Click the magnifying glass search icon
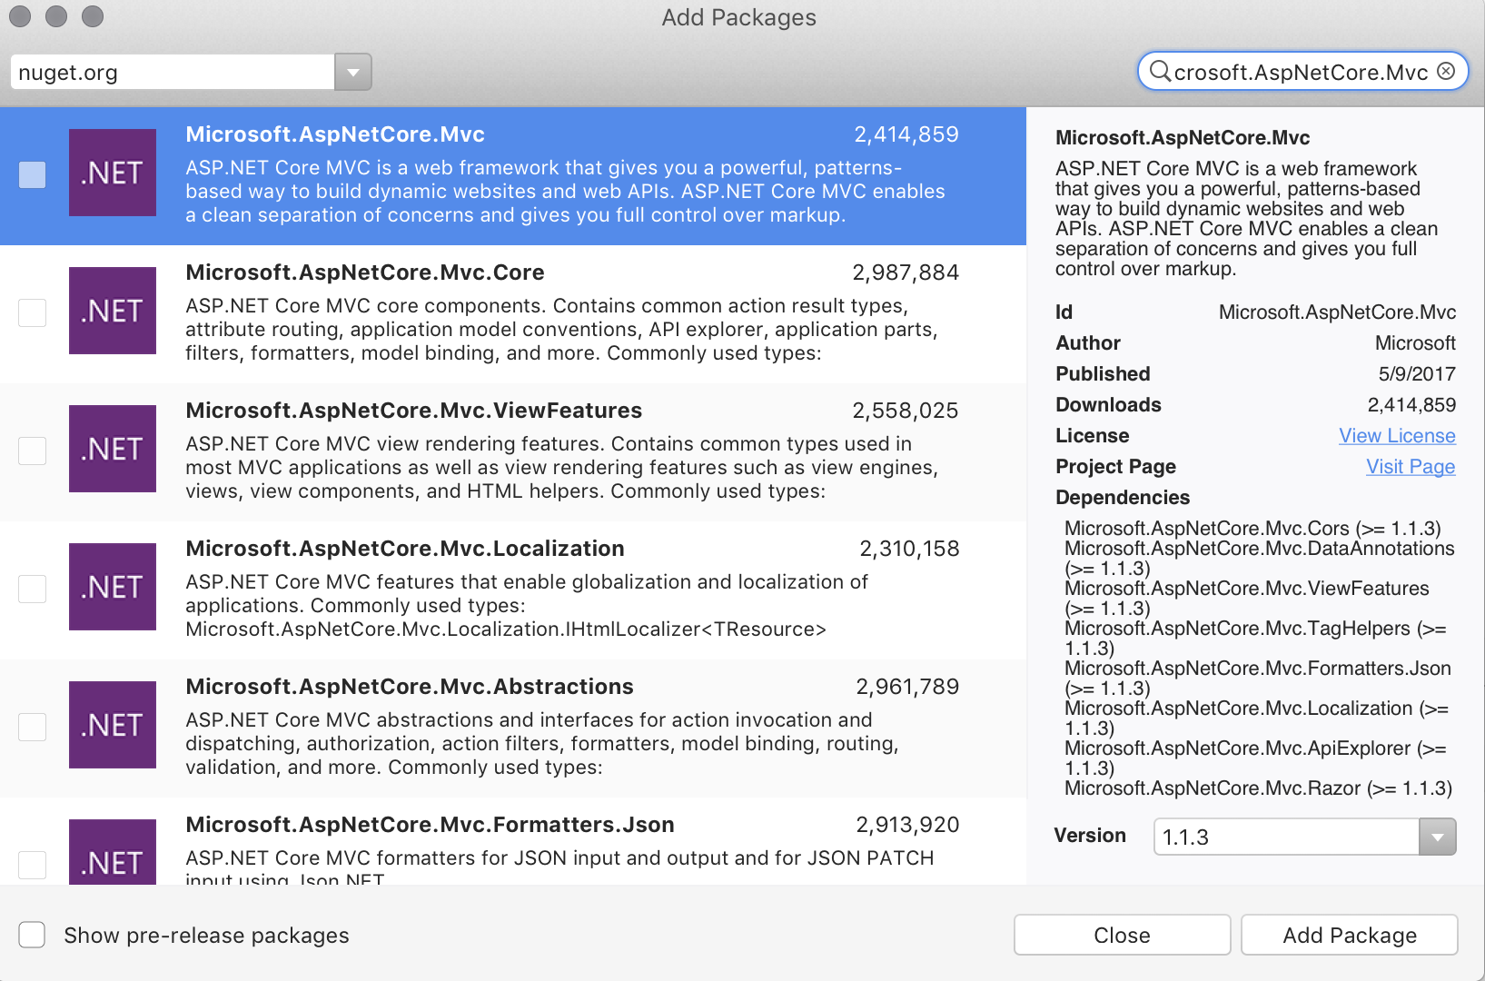 (1160, 71)
